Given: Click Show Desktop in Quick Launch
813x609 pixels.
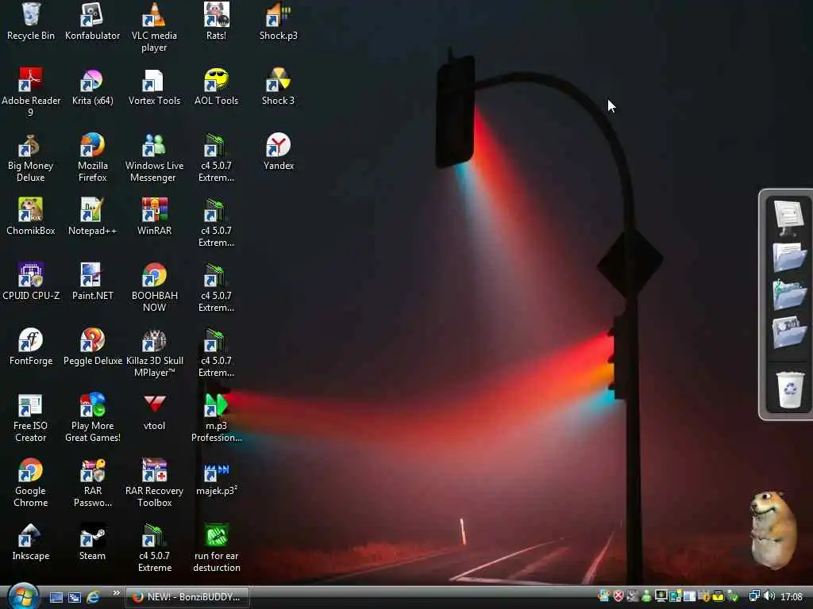Looking at the screenshot, I should click(56, 597).
